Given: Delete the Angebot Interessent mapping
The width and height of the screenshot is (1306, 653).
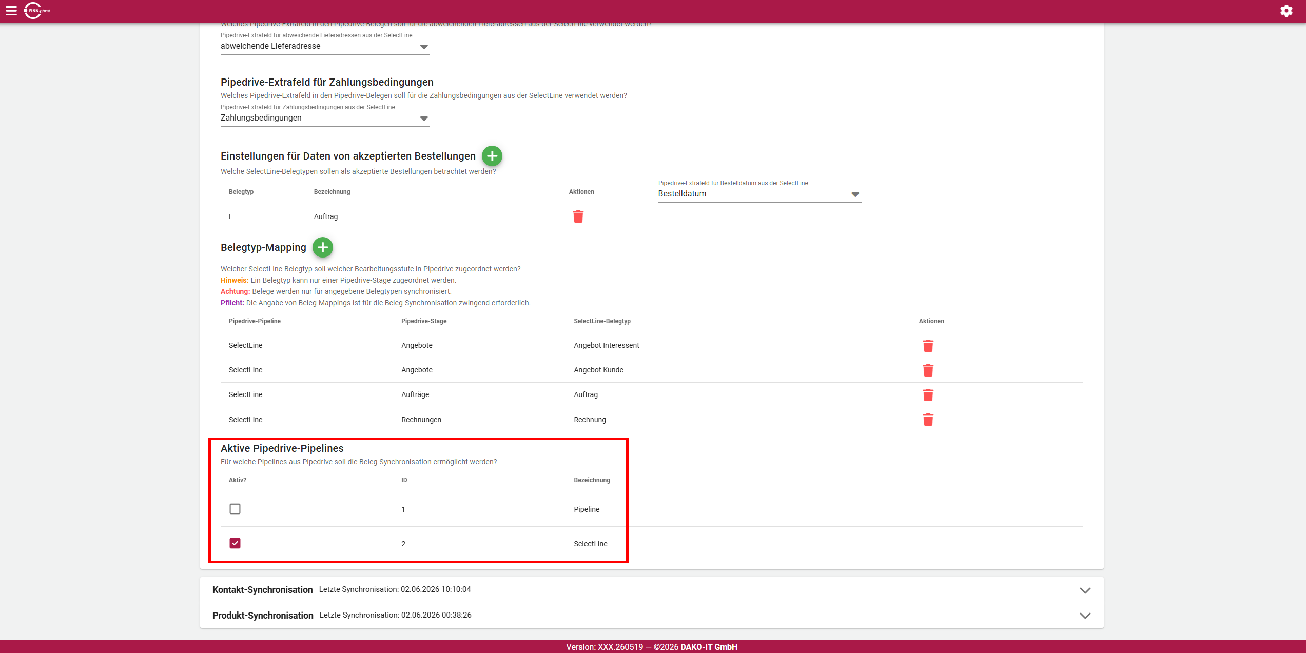Looking at the screenshot, I should [928, 346].
